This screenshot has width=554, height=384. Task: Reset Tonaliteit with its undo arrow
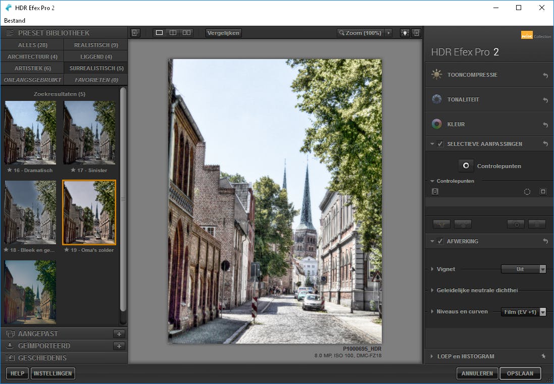[x=545, y=100]
